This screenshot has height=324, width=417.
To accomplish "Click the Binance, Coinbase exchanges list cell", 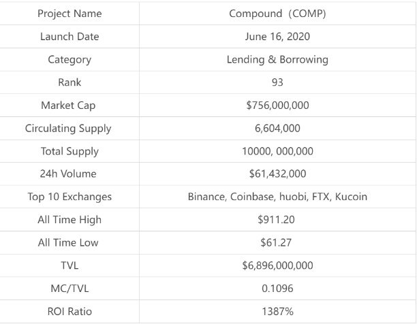I will 277,197.
